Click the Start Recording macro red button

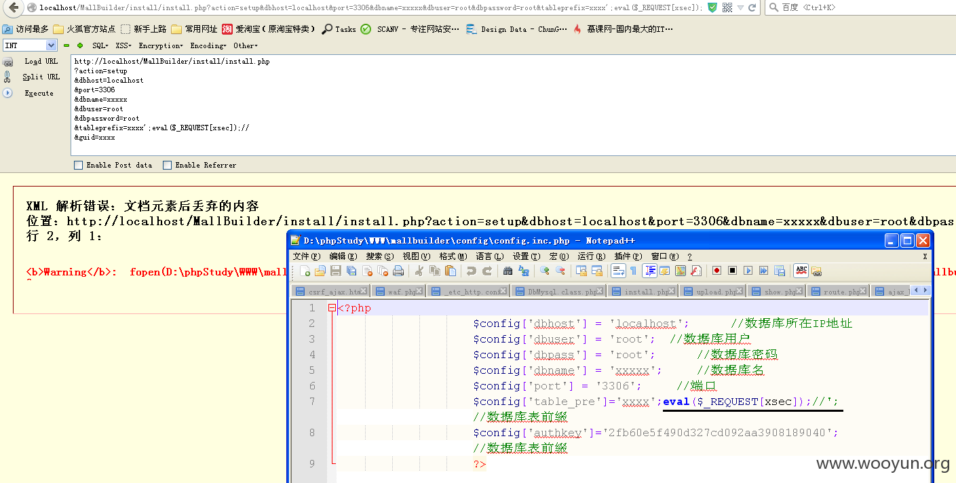click(717, 271)
